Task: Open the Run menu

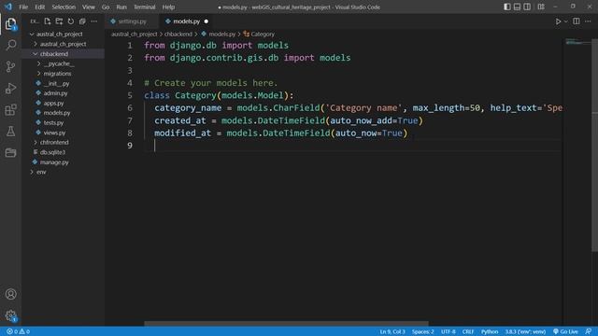Action: (121, 7)
